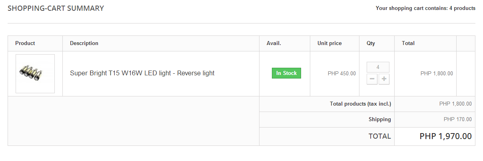Viewport: 483px width, 161px height.
Task: Click the Avail. column header
Action: [x=274, y=43]
